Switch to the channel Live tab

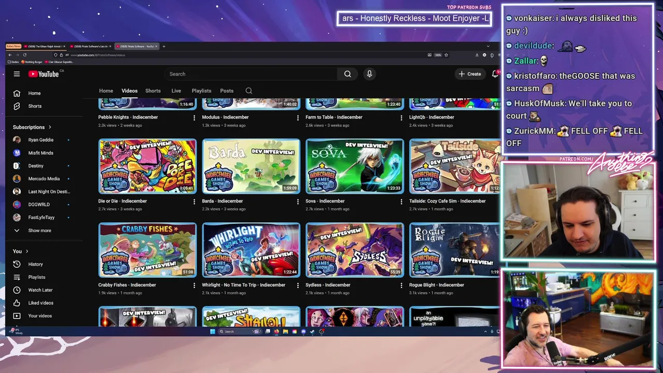[x=176, y=91]
